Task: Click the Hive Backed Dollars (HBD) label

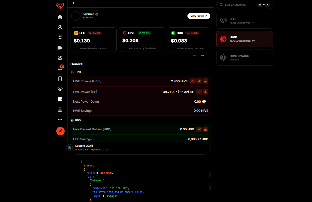Action: tap(92, 129)
